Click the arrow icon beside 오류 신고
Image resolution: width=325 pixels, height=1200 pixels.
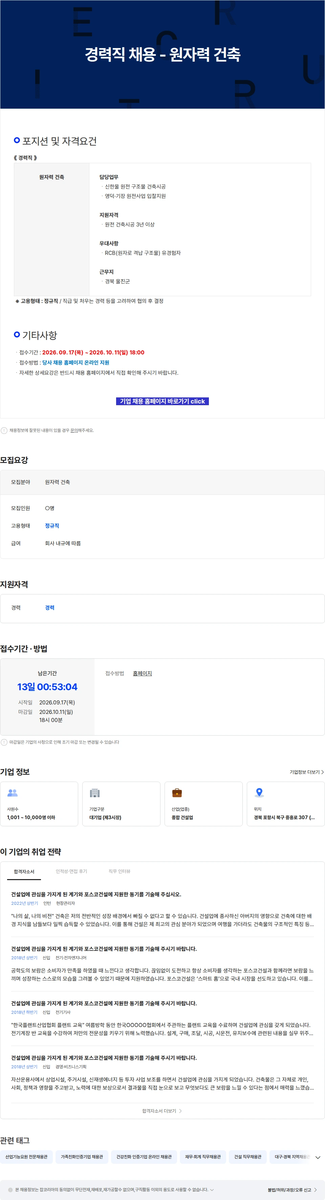(315, 1190)
